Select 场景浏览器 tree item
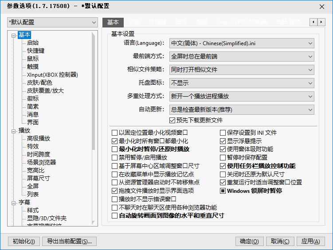 tap(41, 162)
